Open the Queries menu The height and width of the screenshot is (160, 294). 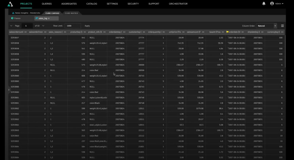47,4
